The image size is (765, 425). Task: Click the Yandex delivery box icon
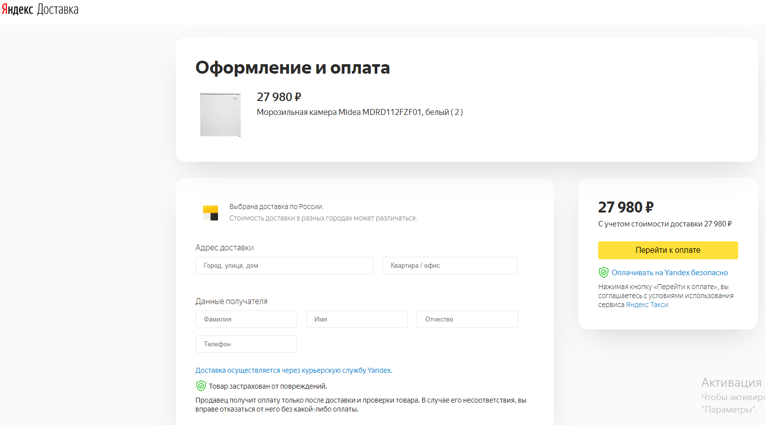(x=211, y=213)
